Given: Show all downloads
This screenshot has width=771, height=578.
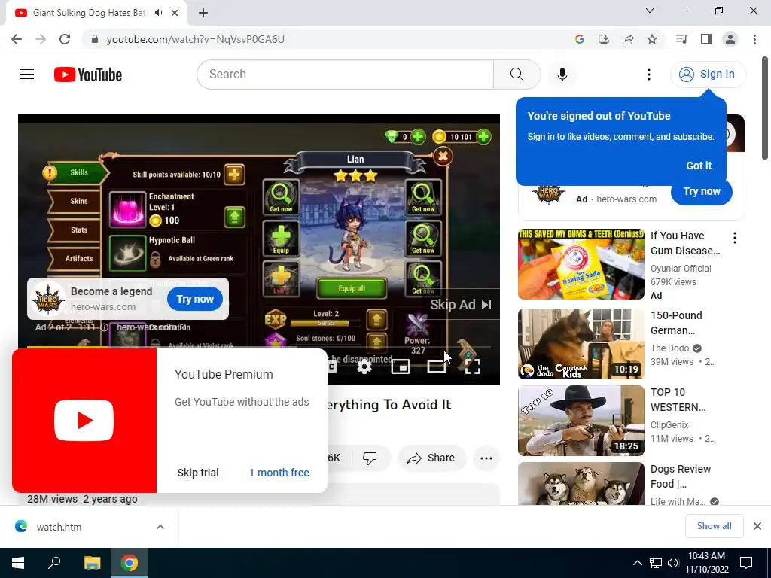Looking at the screenshot, I should pyautogui.click(x=714, y=526).
